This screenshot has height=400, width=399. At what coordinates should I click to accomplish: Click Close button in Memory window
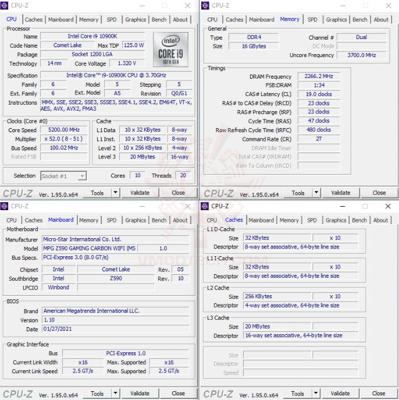(x=379, y=193)
